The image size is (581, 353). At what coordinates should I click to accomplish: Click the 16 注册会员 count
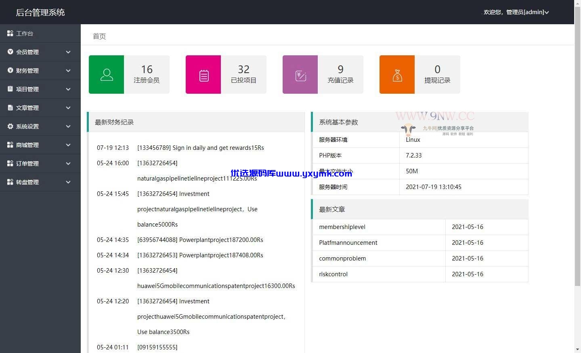coord(147,69)
